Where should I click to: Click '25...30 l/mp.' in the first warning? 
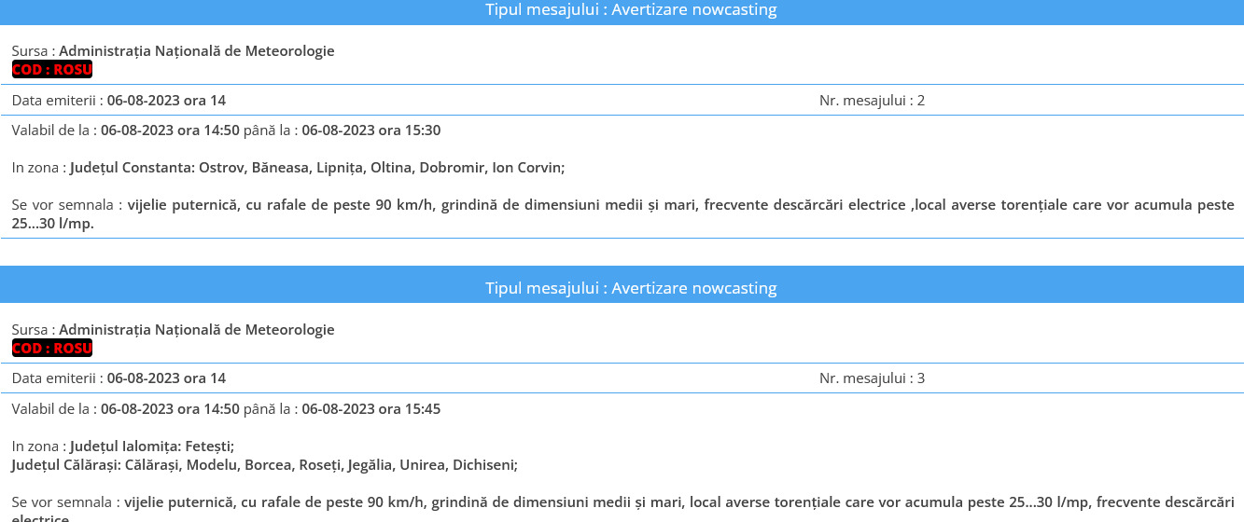point(53,223)
